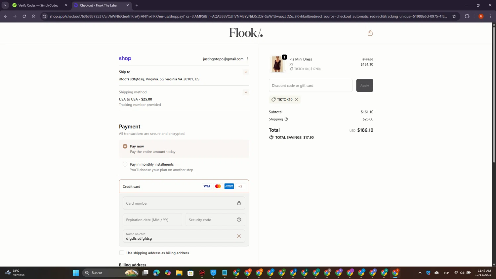
Task: Reload the current page
Action: click(24, 16)
